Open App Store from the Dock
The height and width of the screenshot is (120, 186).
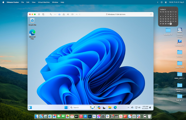[x=85, y=116]
